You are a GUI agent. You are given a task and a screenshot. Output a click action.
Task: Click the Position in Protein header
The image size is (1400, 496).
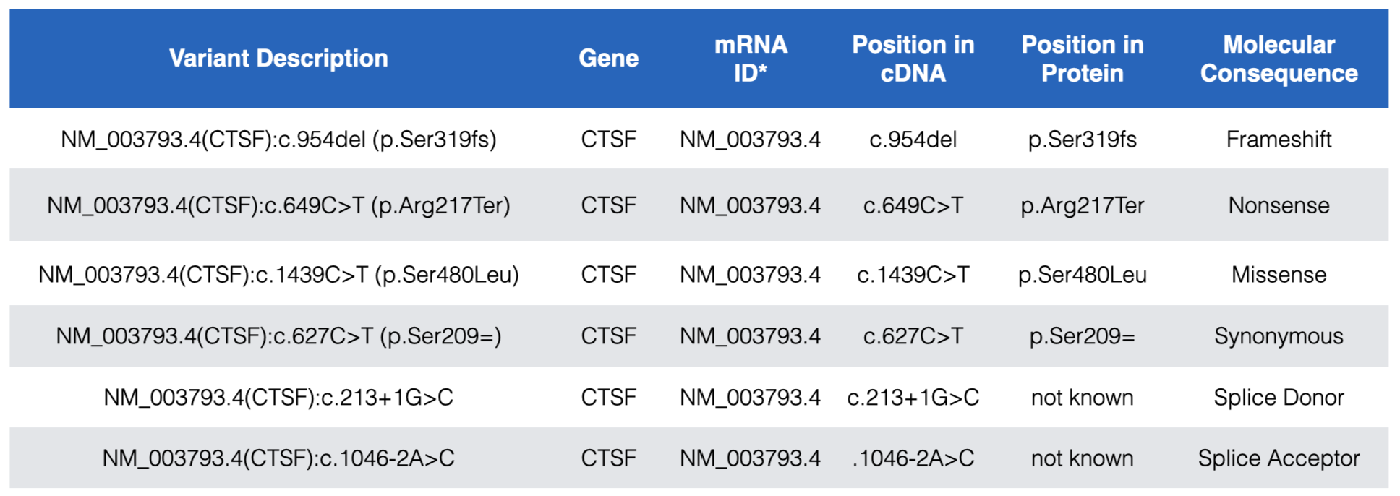pyautogui.click(x=1082, y=59)
